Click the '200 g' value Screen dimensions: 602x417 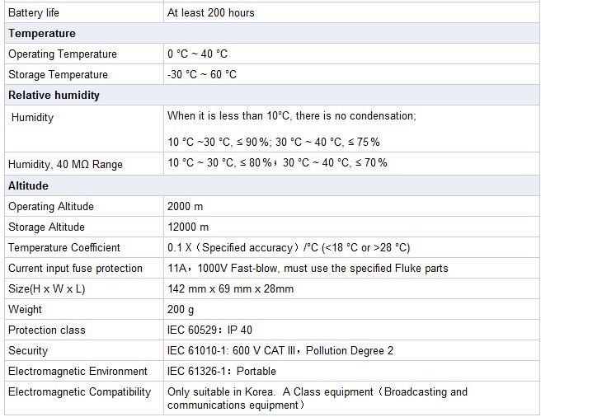point(181,310)
